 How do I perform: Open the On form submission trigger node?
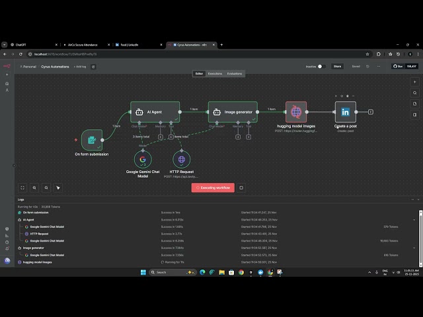click(92, 140)
